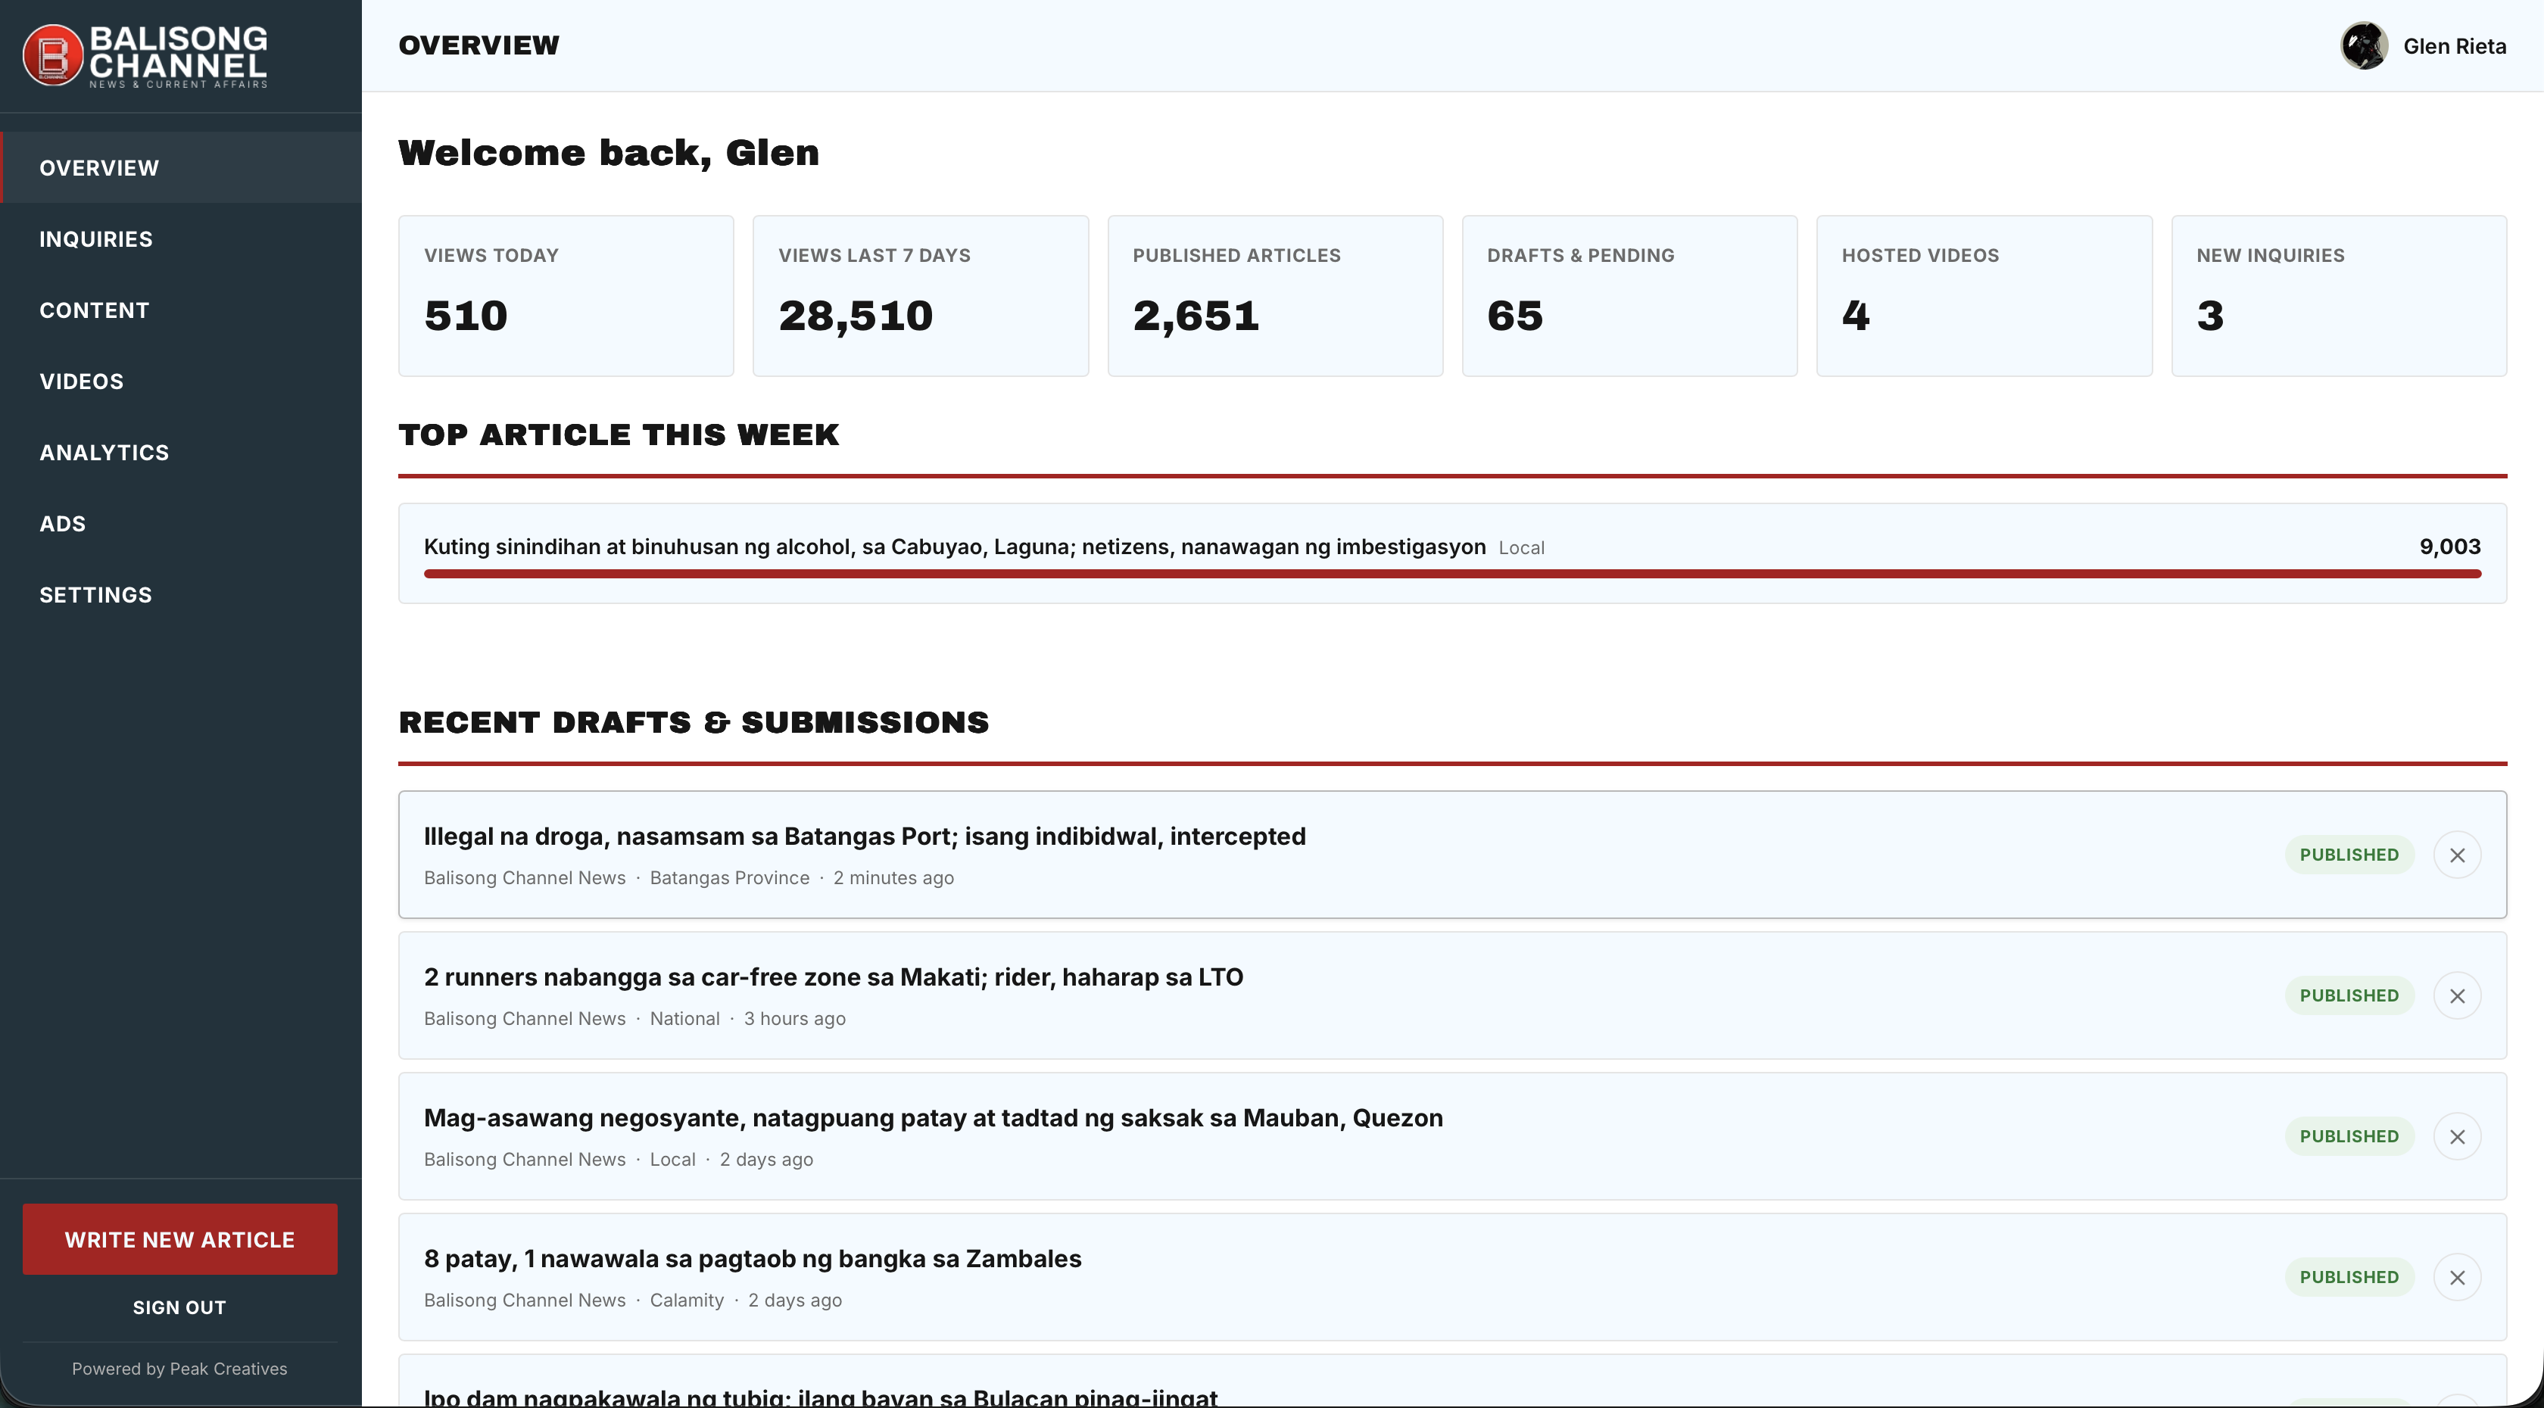
Task: Open the top article Kuting sinindihan headline
Action: click(954, 547)
